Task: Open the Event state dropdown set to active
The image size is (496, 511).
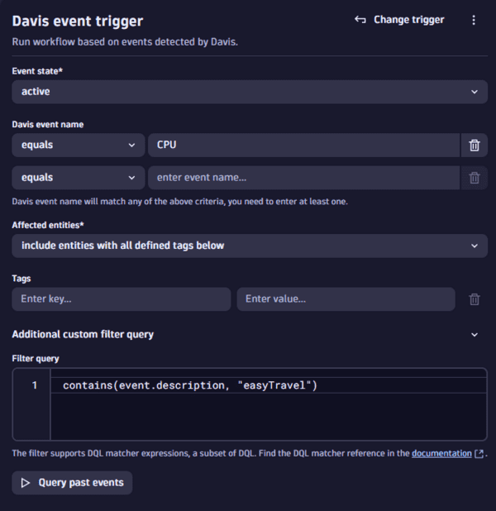Action: [x=250, y=92]
